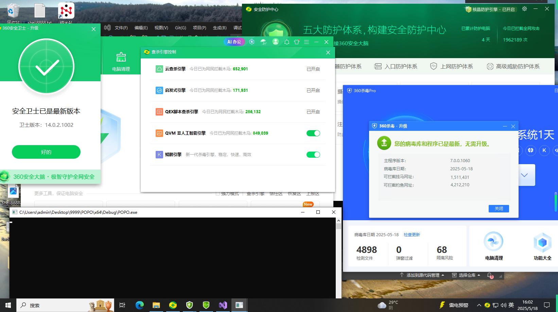Click the blue 关闭 button in 360杀毒 upgrade dialog

pos(499,209)
